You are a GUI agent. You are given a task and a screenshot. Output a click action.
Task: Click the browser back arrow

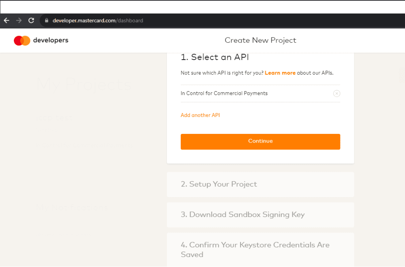[x=6, y=21]
